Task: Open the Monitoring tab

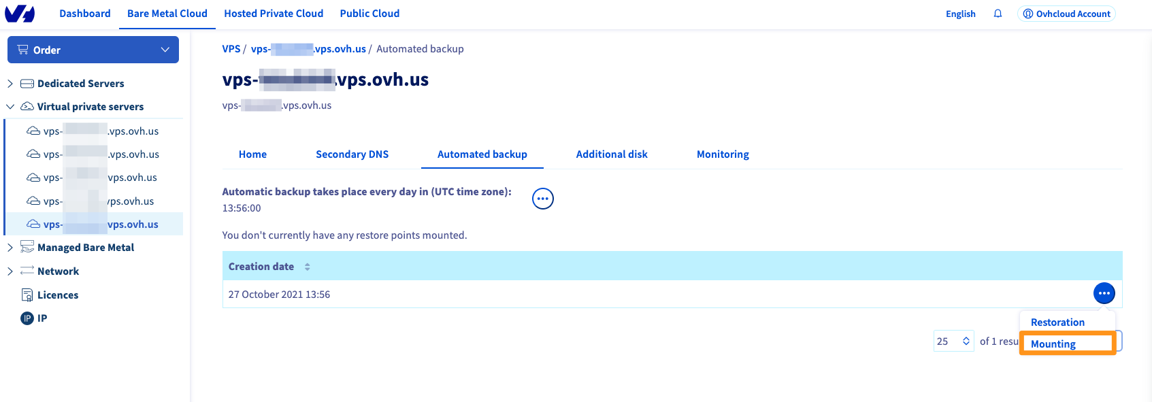Action: click(x=723, y=154)
